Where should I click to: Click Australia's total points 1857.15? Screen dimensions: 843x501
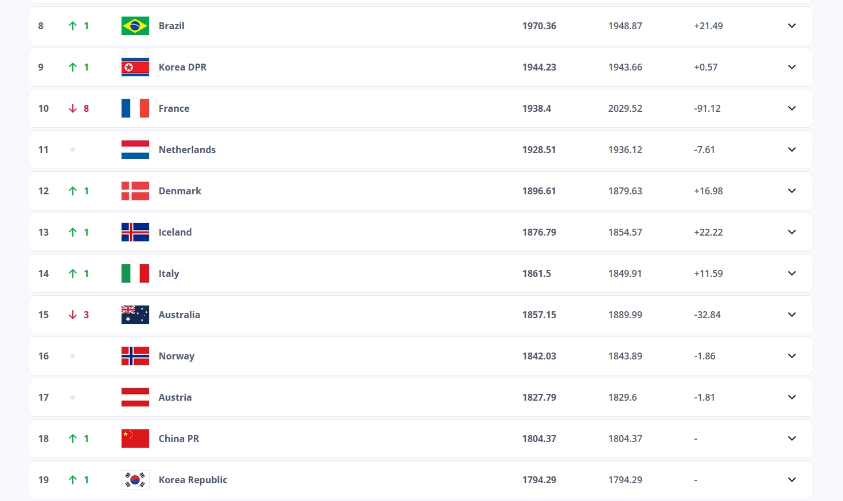[x=539, y=315]
